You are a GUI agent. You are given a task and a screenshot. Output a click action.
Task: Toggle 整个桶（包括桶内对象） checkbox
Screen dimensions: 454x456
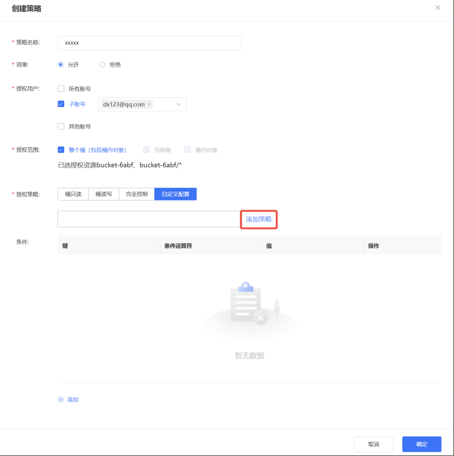click(61, 150)
